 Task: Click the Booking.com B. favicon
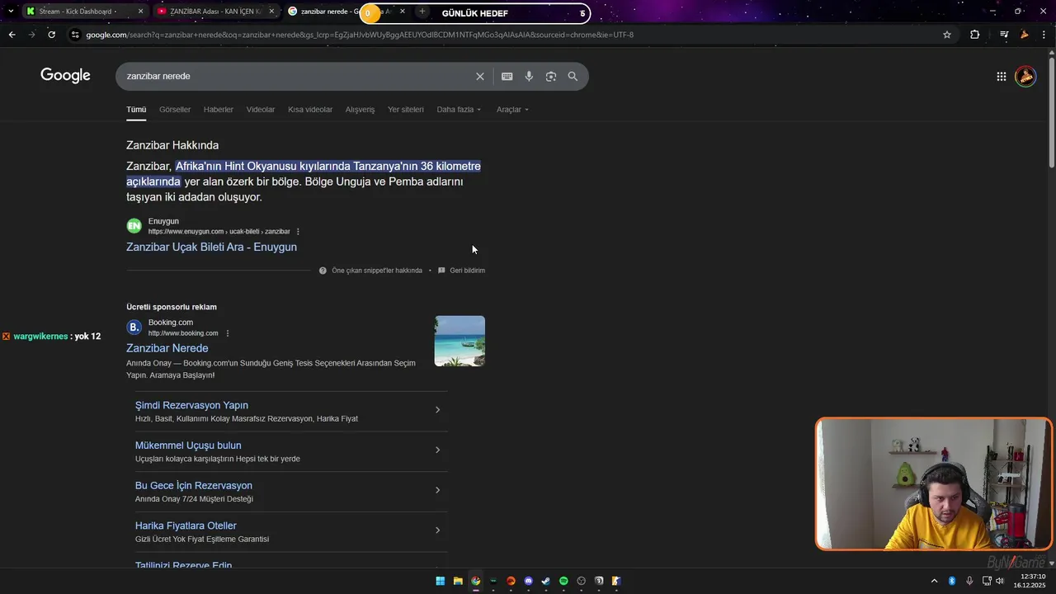pos(134,327)
